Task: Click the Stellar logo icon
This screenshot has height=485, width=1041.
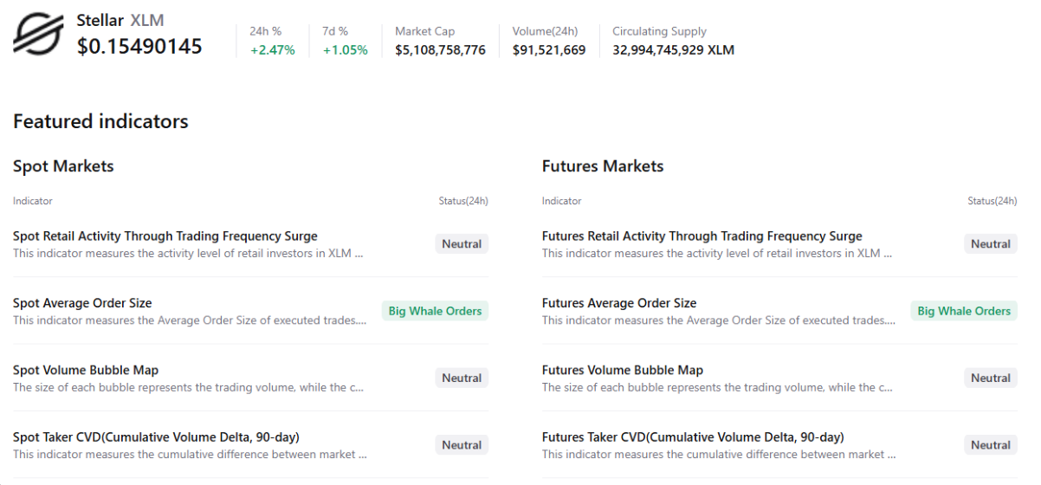Action: pos(38,35)
